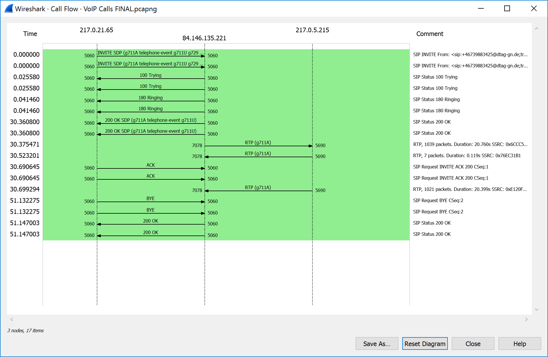This screenshot has height=357, width=548.
Task: Select the RTP arrow at time 30.375471
Action: point(258,146)
